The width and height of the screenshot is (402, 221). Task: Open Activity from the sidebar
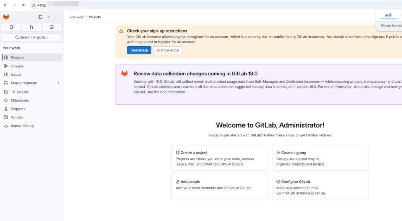click(32, 117)
